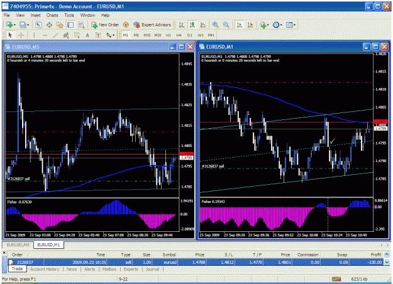
Task: Switch timeframe to H4
Action: tap(179, 35)
